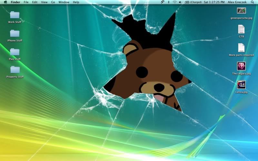Click the More parts required label
Viewport: 258px width, 161px height.
click(241, 55)
